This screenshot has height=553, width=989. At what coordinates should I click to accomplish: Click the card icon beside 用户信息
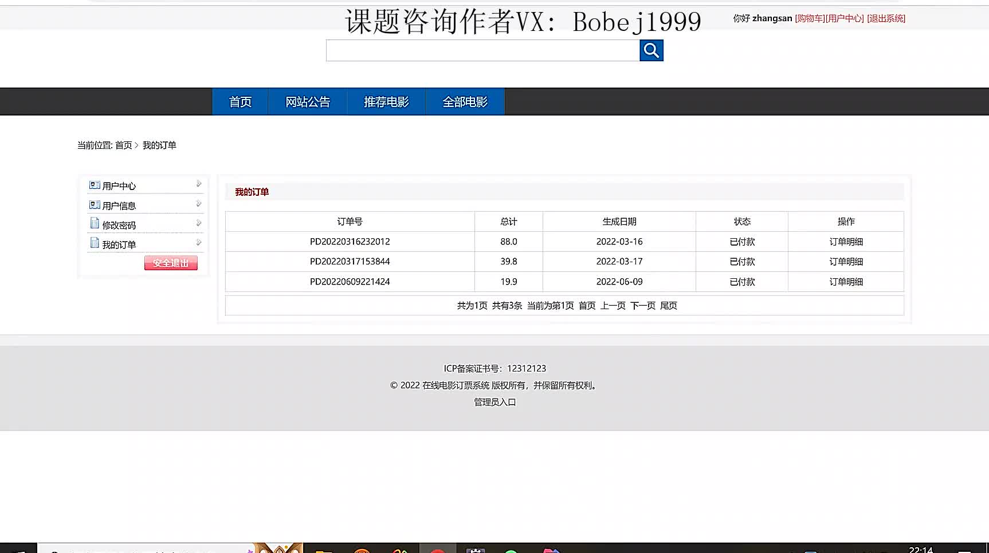click(95, 205)
